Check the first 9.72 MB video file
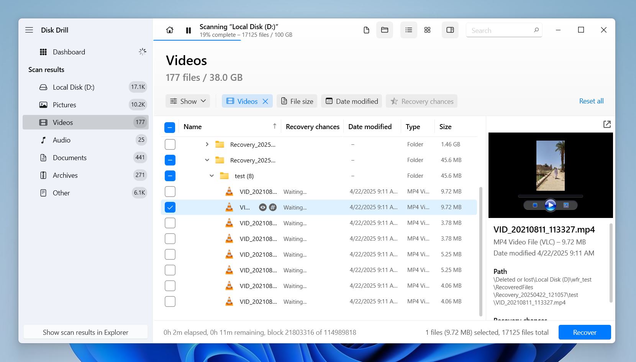The width and height of the screenshot is (636, 362). tap(170, 192)
